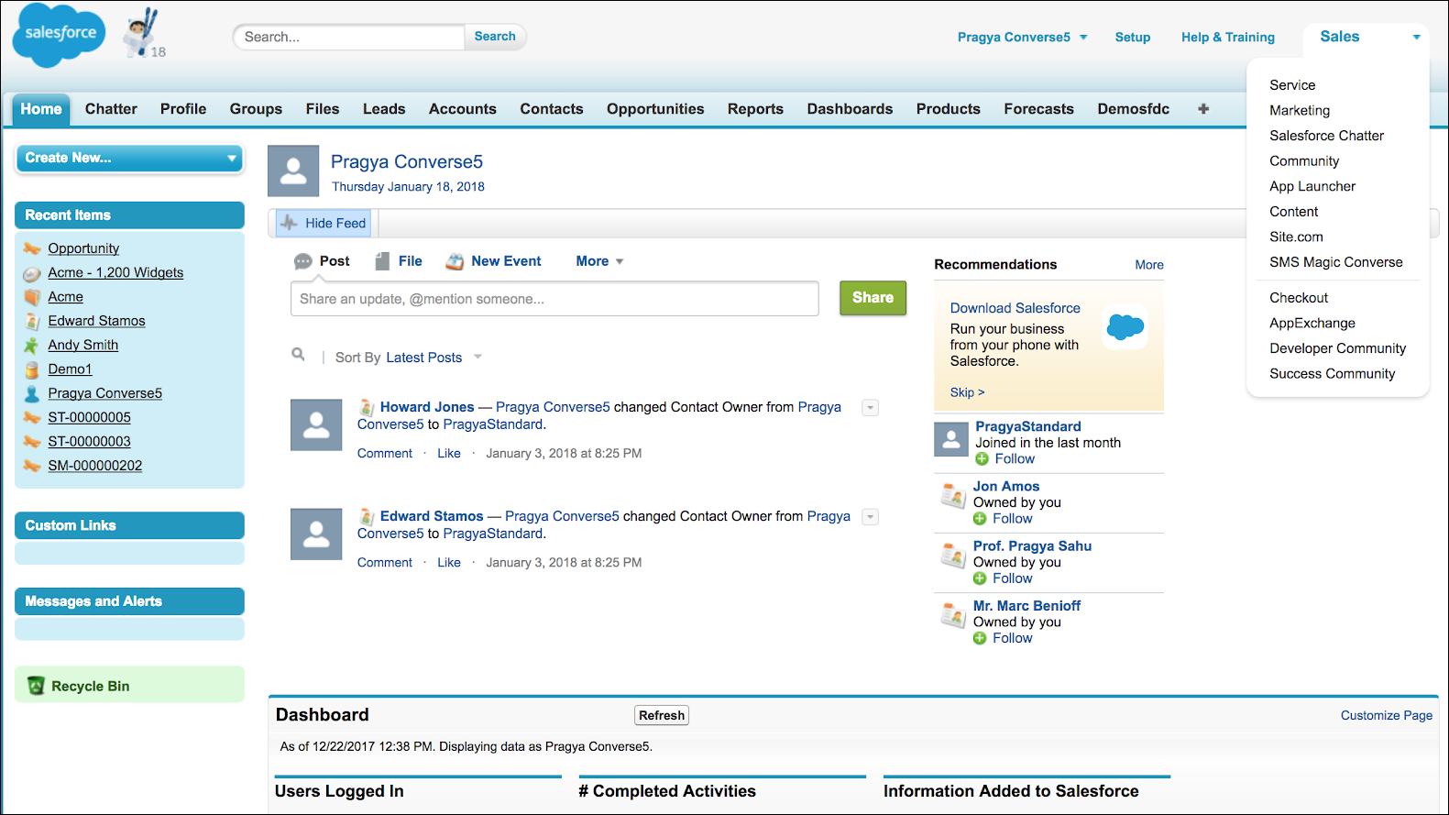Open App Launcher from app menu

click(x=1312, y=186)
